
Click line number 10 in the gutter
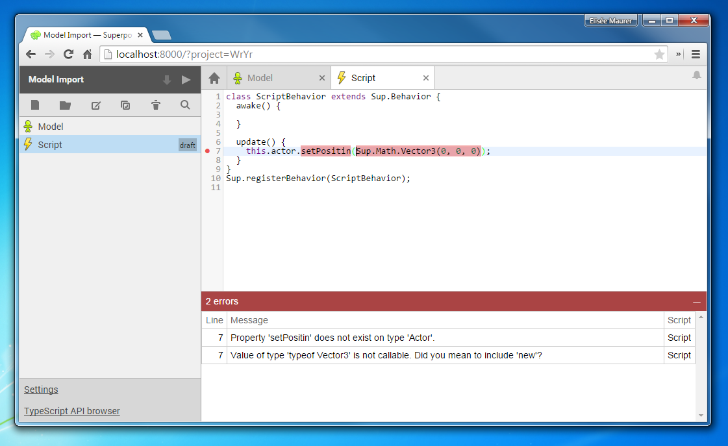[x=216, y=179]
